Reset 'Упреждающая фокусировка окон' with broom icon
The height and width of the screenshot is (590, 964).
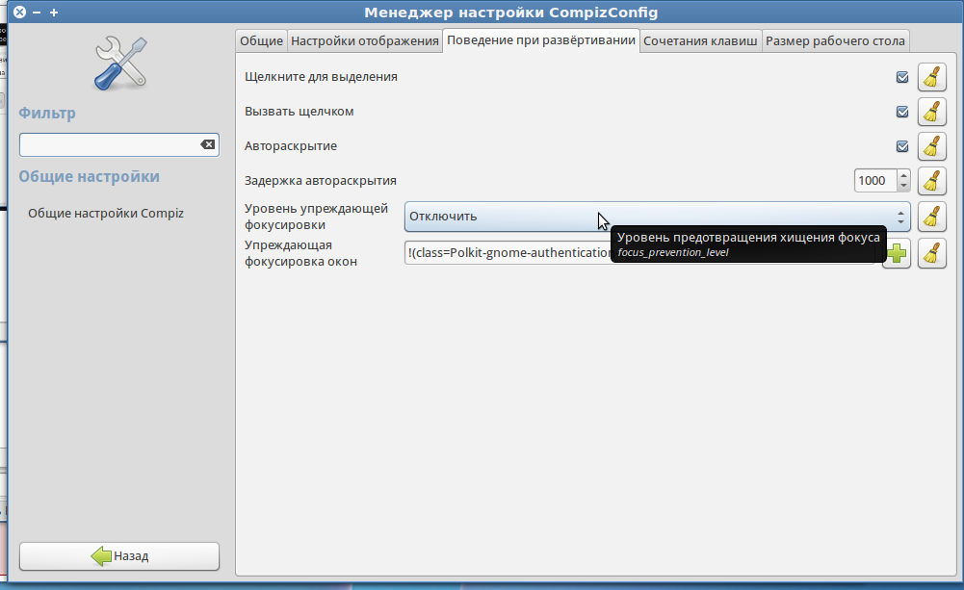[931, 253]
